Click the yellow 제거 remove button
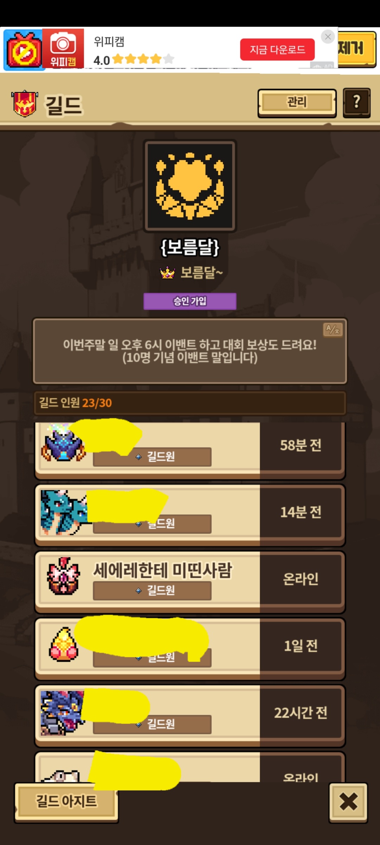 point(357,49)
